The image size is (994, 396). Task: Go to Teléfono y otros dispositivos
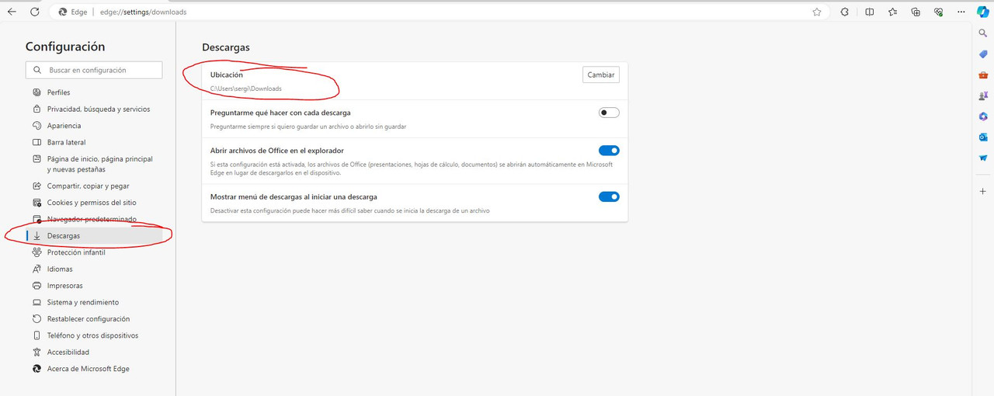94,336
